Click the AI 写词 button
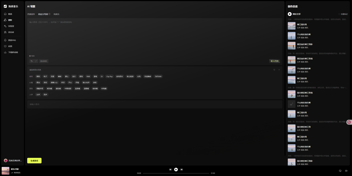The height and width of the screenshot is (176, 352). (274, 61)
